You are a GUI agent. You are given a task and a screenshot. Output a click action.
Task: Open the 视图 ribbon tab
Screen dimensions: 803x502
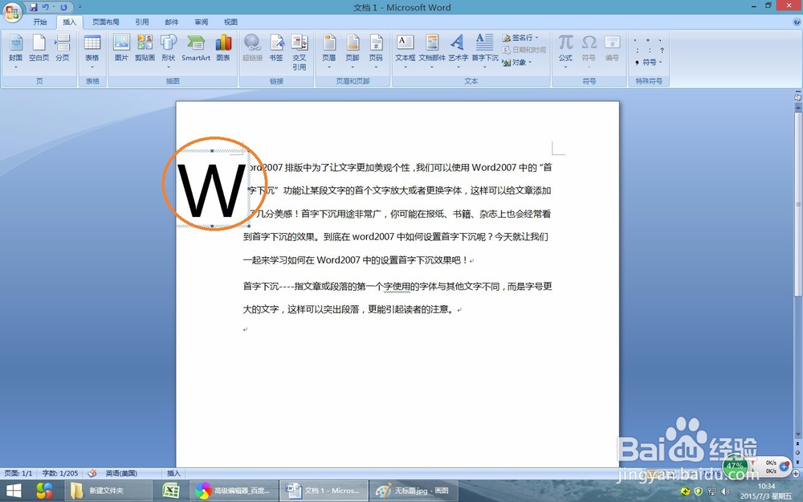(230, 22)
